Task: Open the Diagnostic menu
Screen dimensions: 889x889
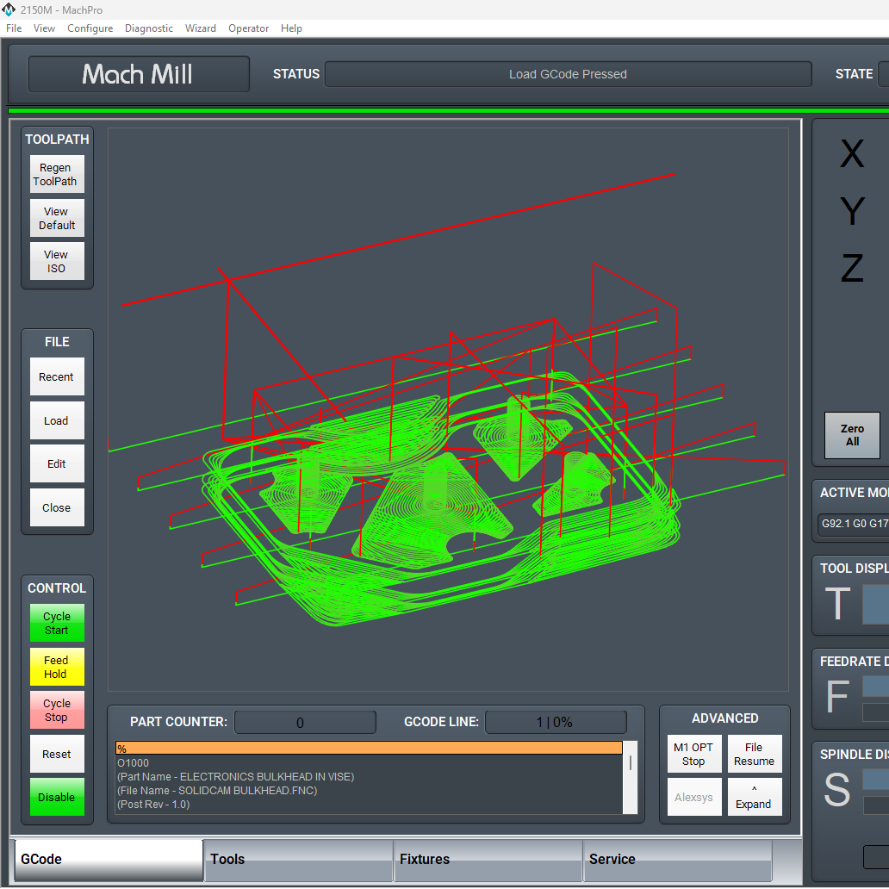Action: pyautogui.click(x=148, y=28)
